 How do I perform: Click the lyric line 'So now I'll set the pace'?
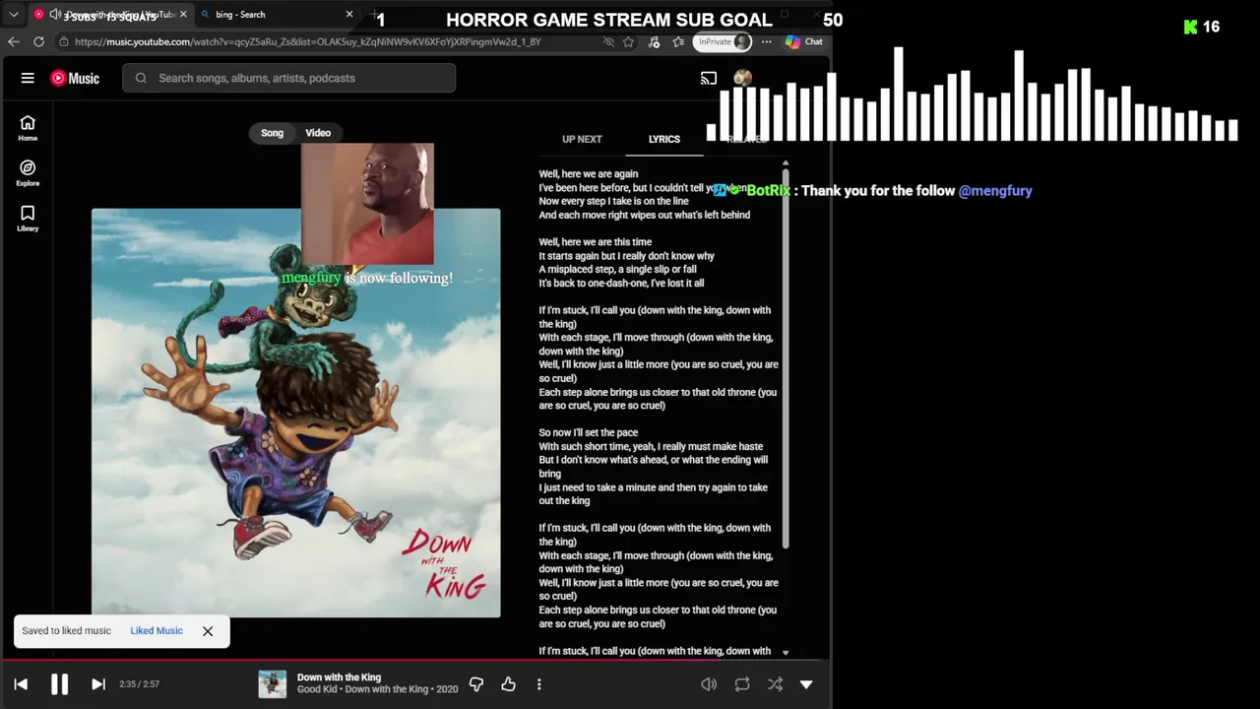[589, 432]
